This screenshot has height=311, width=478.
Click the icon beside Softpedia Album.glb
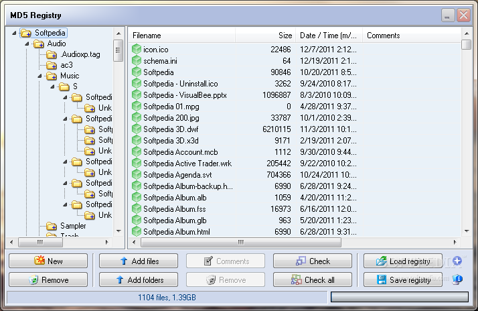point(137,220)
